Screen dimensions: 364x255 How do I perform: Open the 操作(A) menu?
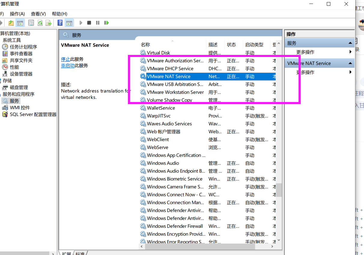[x=17, y=14]
